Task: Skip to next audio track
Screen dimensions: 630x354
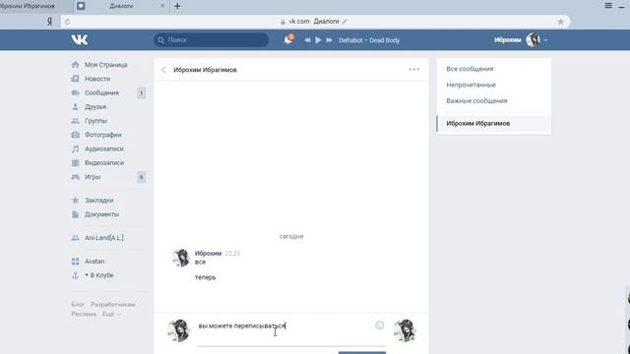Action: 329,40
